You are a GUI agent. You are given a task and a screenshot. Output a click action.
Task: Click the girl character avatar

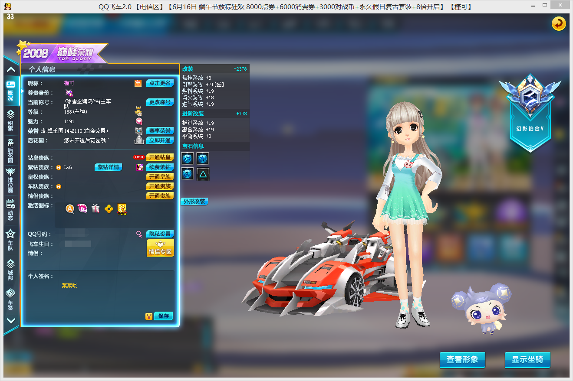[x=408, y=215]
